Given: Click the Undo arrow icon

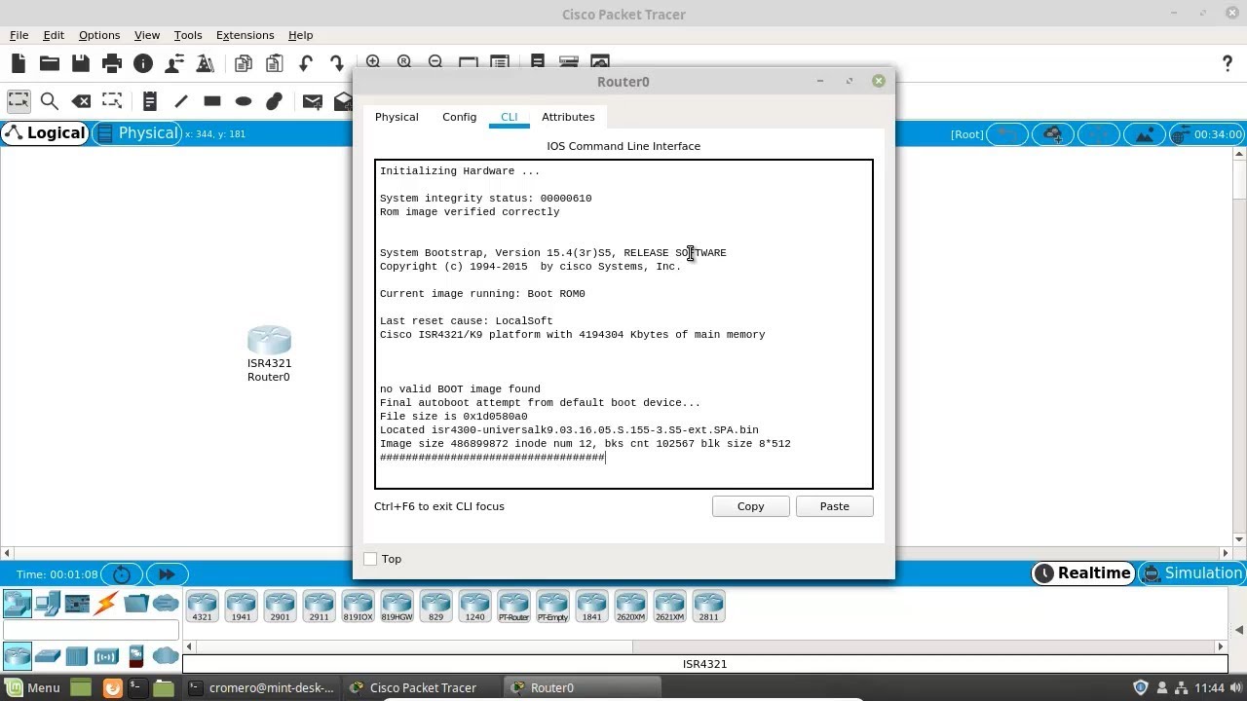Looking at the screenshot, I should [306, 64].
